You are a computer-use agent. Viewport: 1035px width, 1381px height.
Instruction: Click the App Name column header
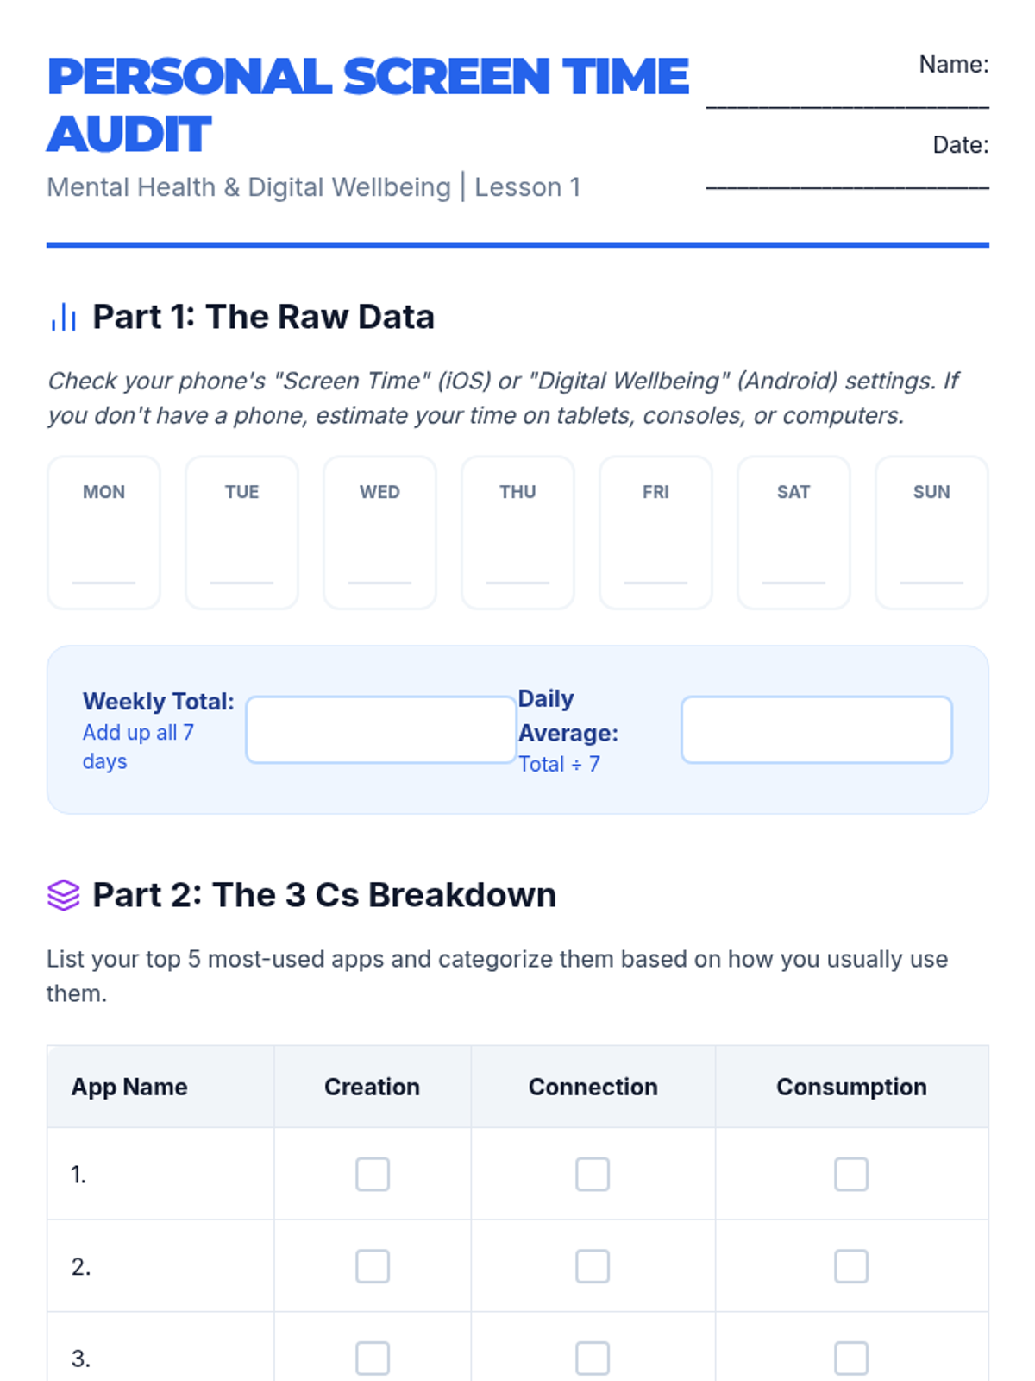click(129, 1087)
